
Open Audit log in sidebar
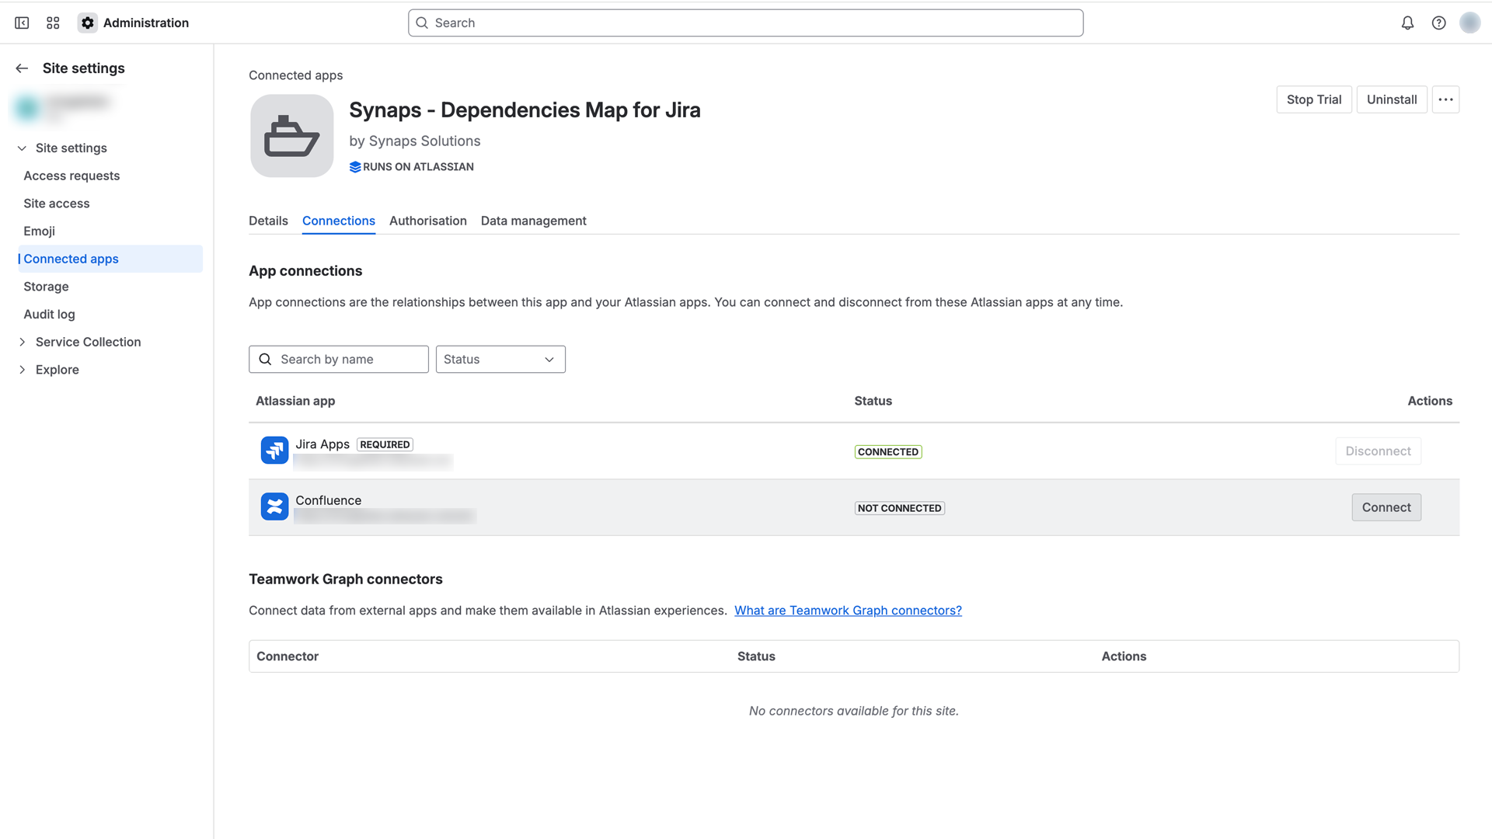pos(49,315)
